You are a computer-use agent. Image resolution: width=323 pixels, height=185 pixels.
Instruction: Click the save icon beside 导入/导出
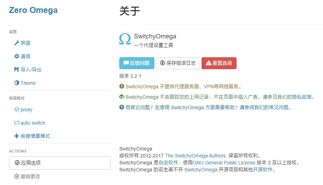(16, 69)
